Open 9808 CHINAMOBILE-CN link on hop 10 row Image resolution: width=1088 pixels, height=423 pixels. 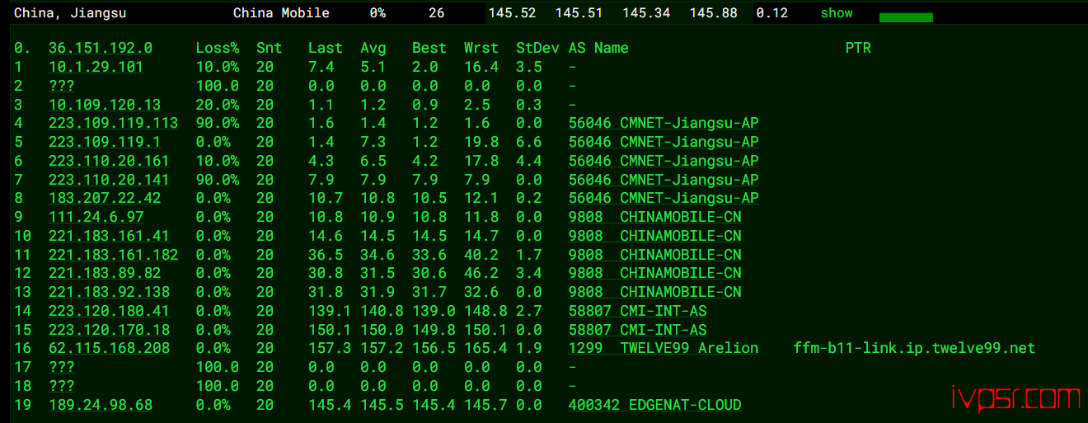[x=655, y=237]
